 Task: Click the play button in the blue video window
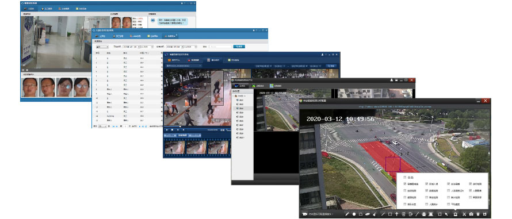(167, 130)
